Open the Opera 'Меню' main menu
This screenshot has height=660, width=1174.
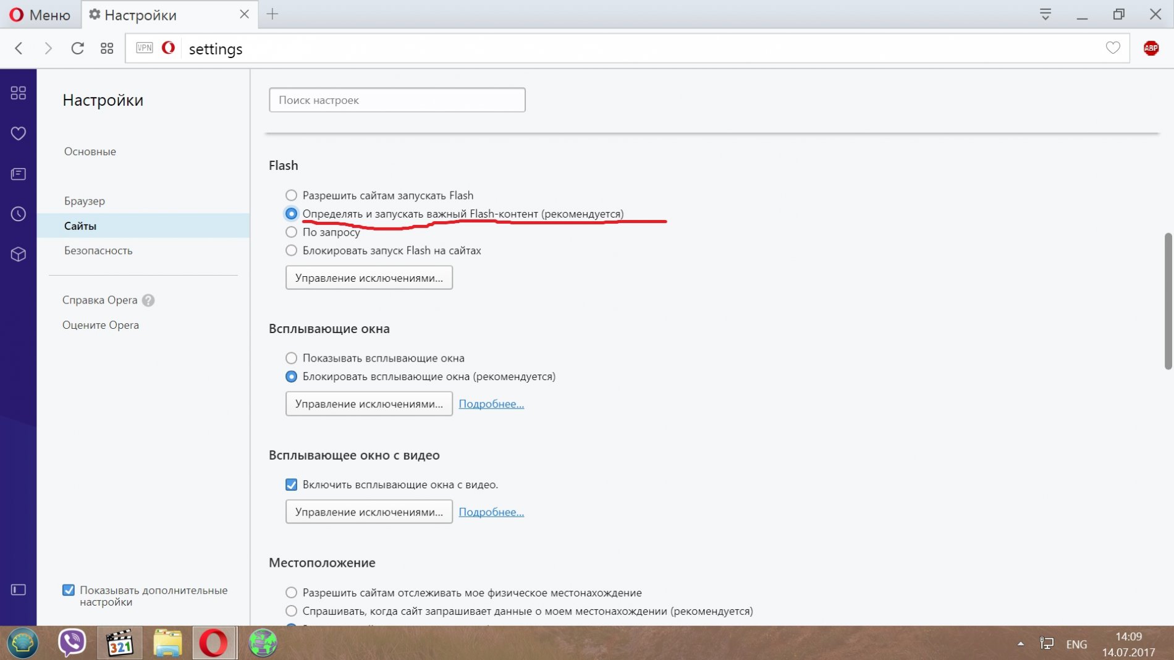pos(41,15)
